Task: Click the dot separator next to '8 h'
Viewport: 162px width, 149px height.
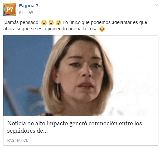Action: coord(27,13)
